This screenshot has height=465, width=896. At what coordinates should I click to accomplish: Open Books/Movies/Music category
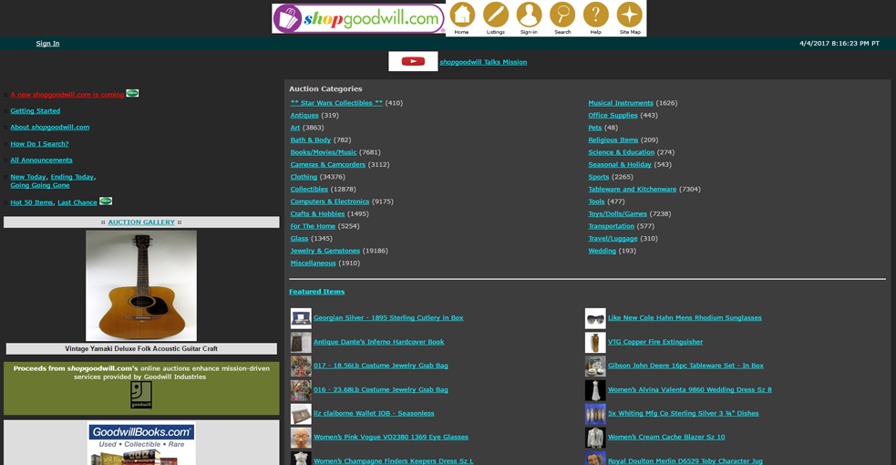[x=324, y=152]
